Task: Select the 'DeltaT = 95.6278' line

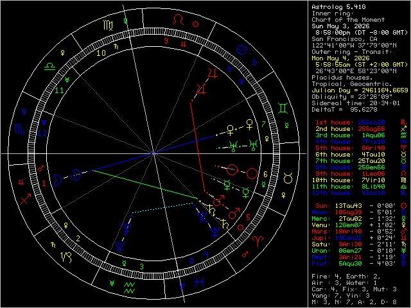Action: 344,110
